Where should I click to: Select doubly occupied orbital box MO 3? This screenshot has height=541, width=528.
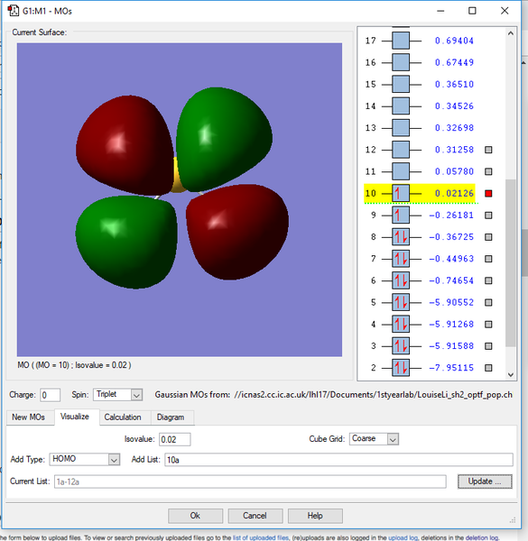[401, 346]
